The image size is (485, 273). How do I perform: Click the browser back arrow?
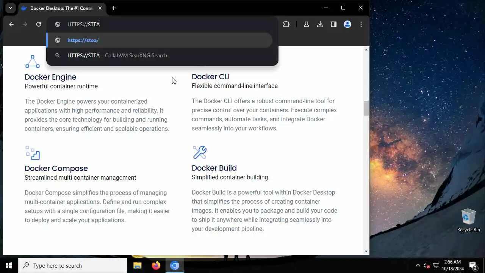click(x=11, y=24)
